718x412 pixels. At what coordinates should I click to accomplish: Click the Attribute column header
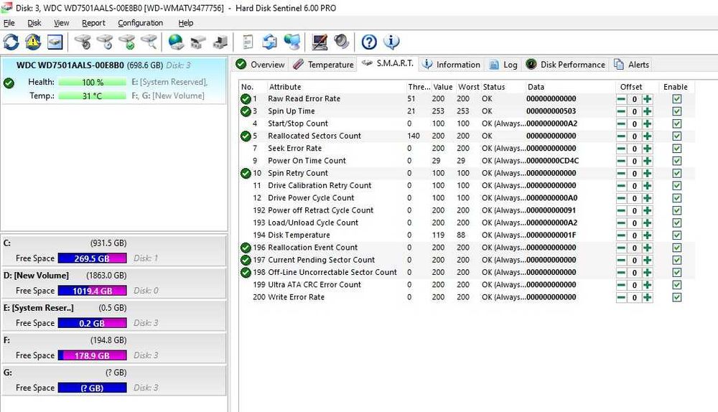pyautogui.click(x=336, y=87)
